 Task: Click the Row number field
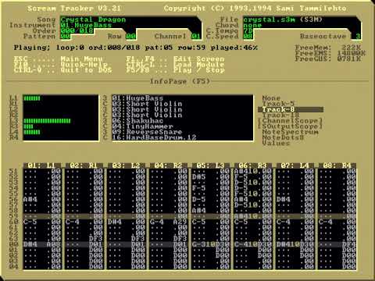coord(131,37)
